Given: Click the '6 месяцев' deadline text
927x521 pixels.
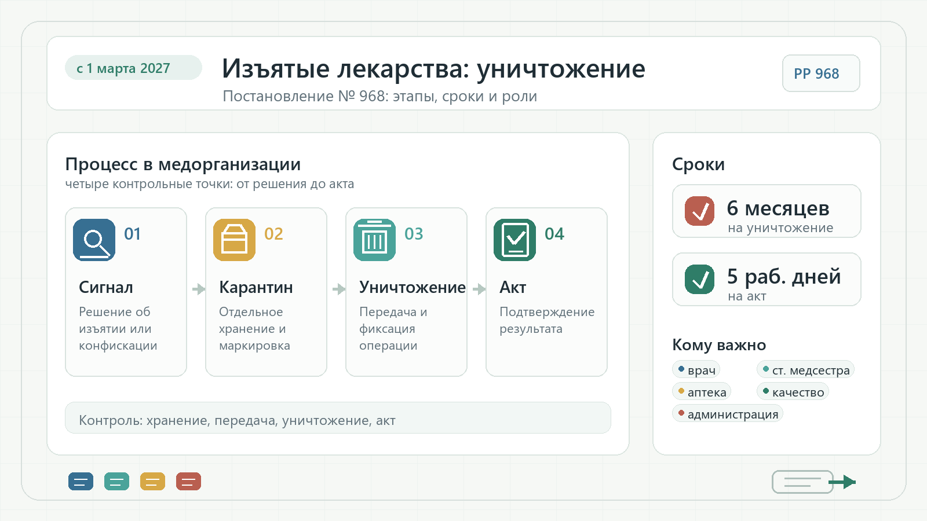Looking at the screenshot, I should (778, 208).
